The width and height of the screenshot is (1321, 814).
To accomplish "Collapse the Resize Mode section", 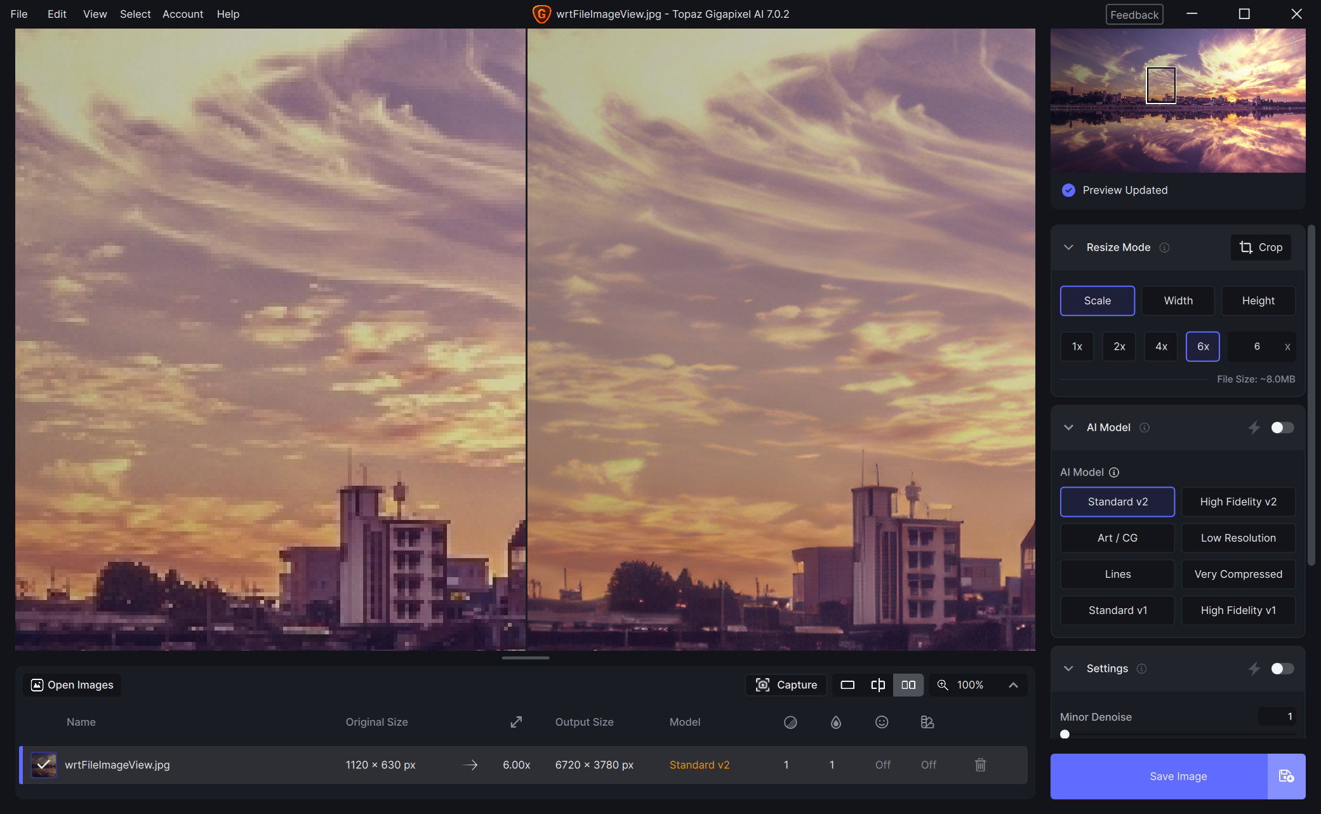I will tap(1068, 248).
